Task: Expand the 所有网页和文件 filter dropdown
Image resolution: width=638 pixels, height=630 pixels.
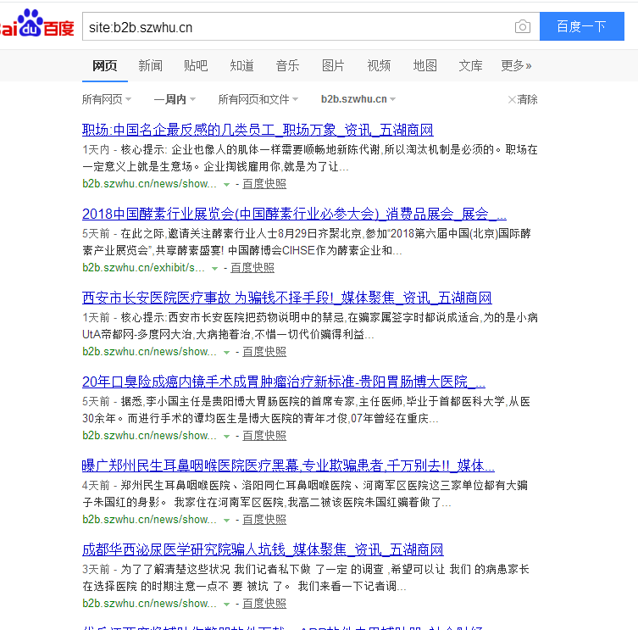Action: click(258, 99)
